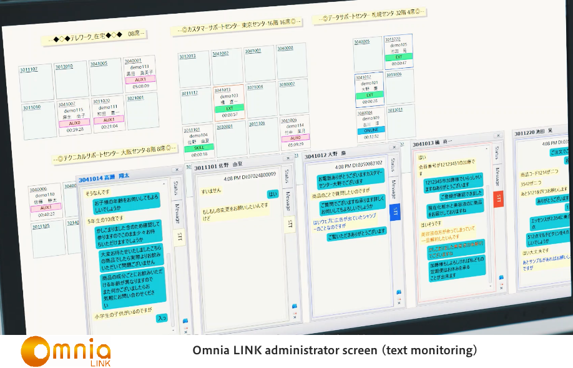Click AUX1 status badge on demo113 seat

coord(140,79)
